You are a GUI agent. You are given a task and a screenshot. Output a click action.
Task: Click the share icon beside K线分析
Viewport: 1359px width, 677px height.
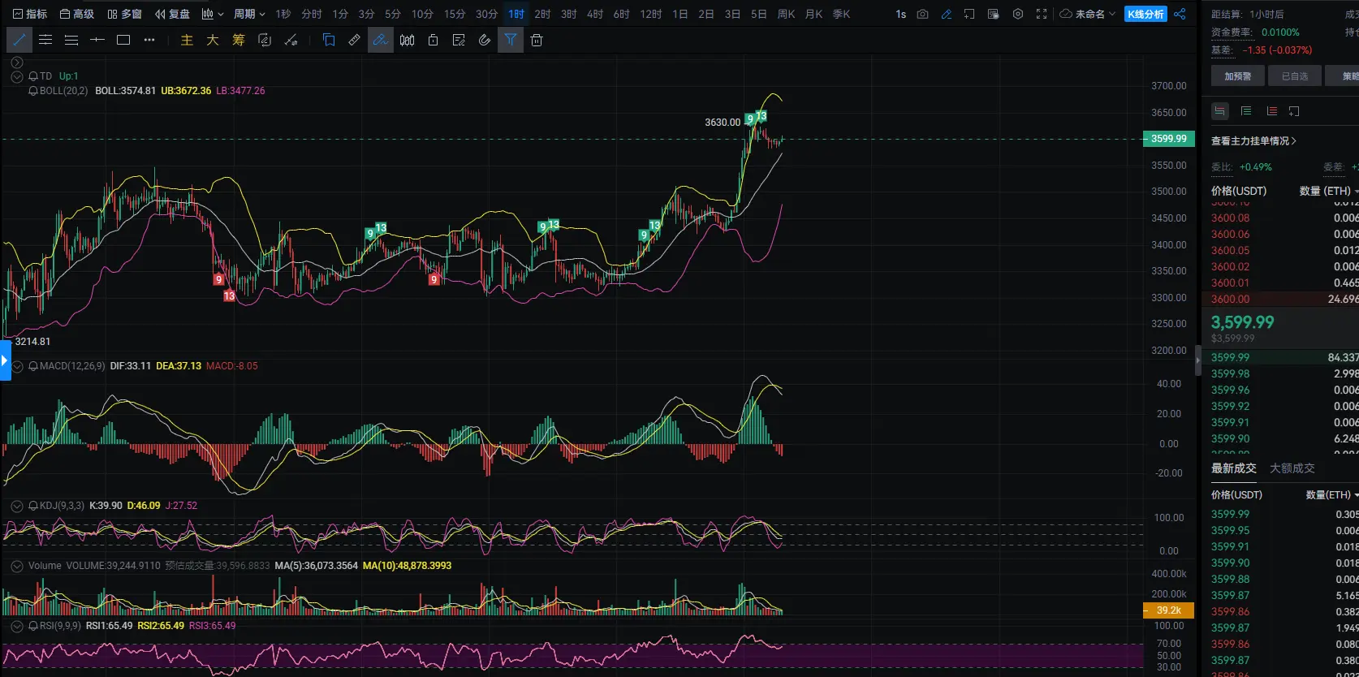point(1180,14)
